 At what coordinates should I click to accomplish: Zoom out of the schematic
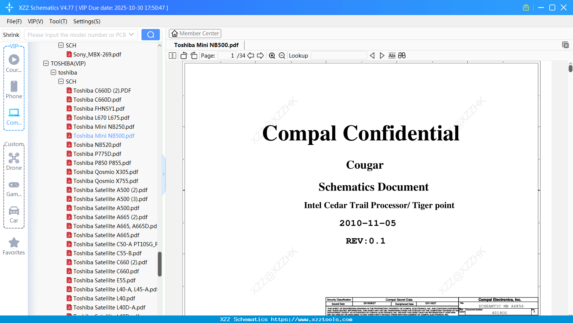[282, 56]
